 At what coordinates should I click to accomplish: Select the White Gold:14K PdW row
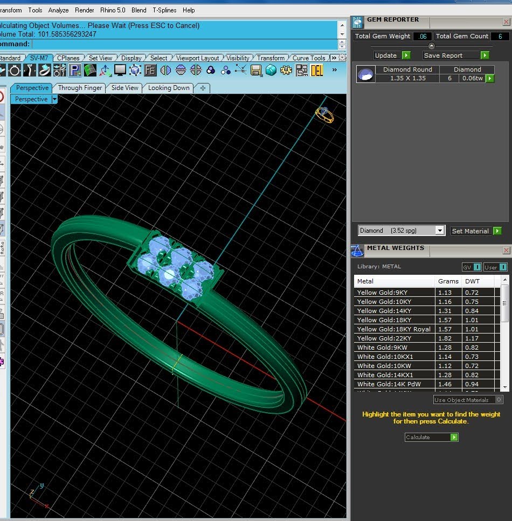[427, 384]
